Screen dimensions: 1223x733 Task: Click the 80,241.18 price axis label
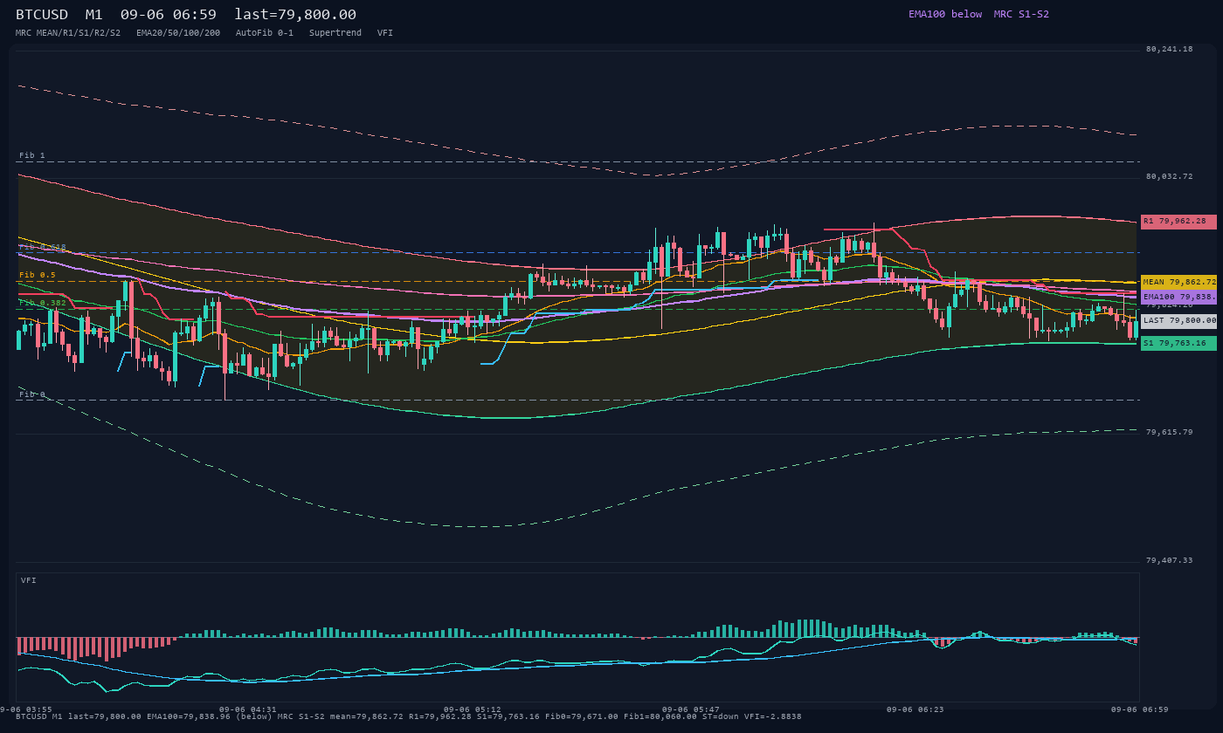tap(1169, 49)
